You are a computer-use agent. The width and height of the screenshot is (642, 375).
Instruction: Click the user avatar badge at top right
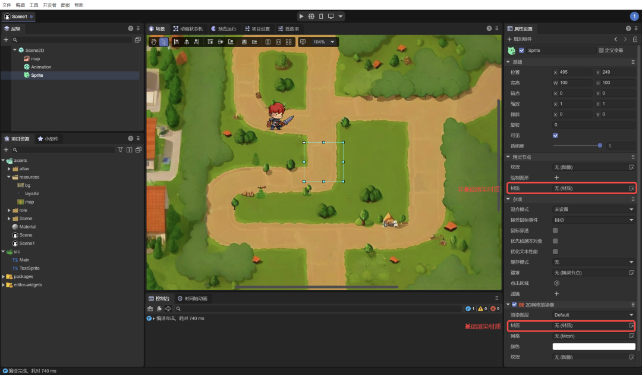pyautogui.click(x=634, y=17)
